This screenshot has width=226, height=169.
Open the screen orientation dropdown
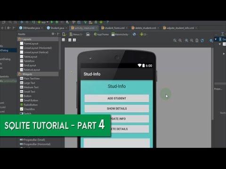88,34
